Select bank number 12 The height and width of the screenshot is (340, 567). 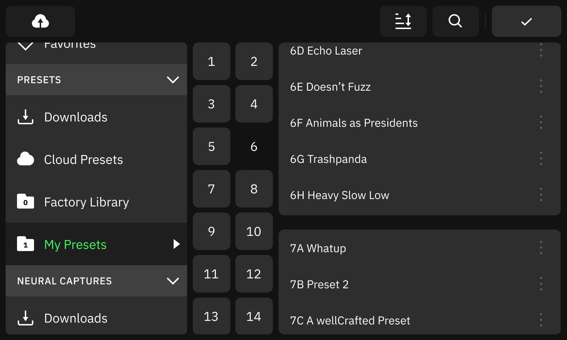point(254,274)
